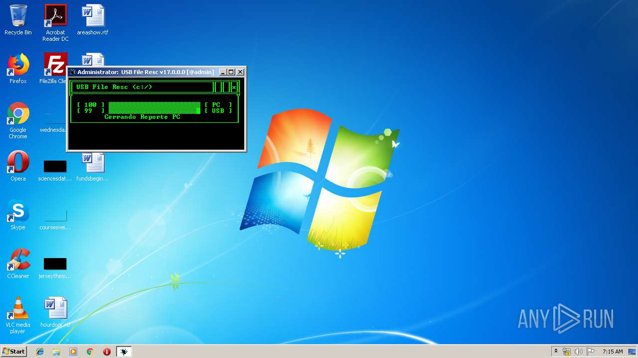Image resolution: width=638 pixels, height=358 pixels.
Task: Launch Firefox from the desktop
Action: [x=18, y=69]
